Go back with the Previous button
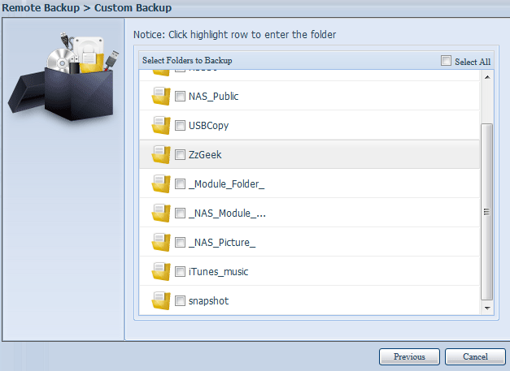Image resolution: width=510 pixels, height=371 pixels. tap(409, 356)
